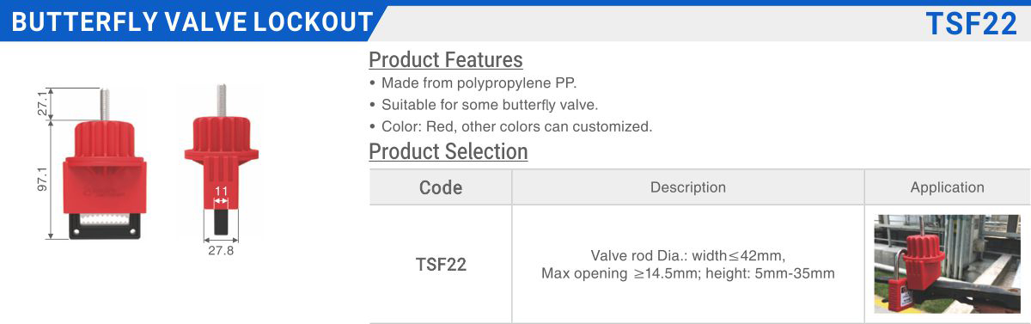This screenshot has width=1031, height=324.
Task: Select the Code column header
Action: coord(441,187)
